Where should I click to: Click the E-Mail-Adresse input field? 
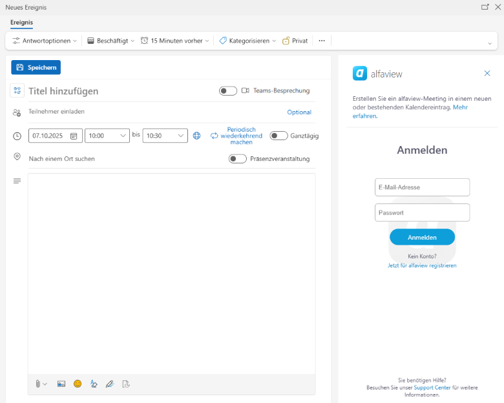[x=422, y=187]
